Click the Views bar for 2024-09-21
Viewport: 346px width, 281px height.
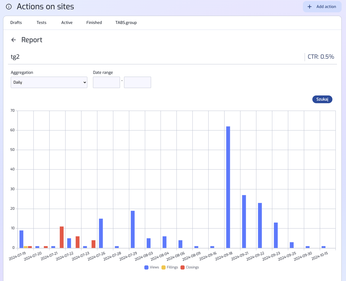(244, 222)
